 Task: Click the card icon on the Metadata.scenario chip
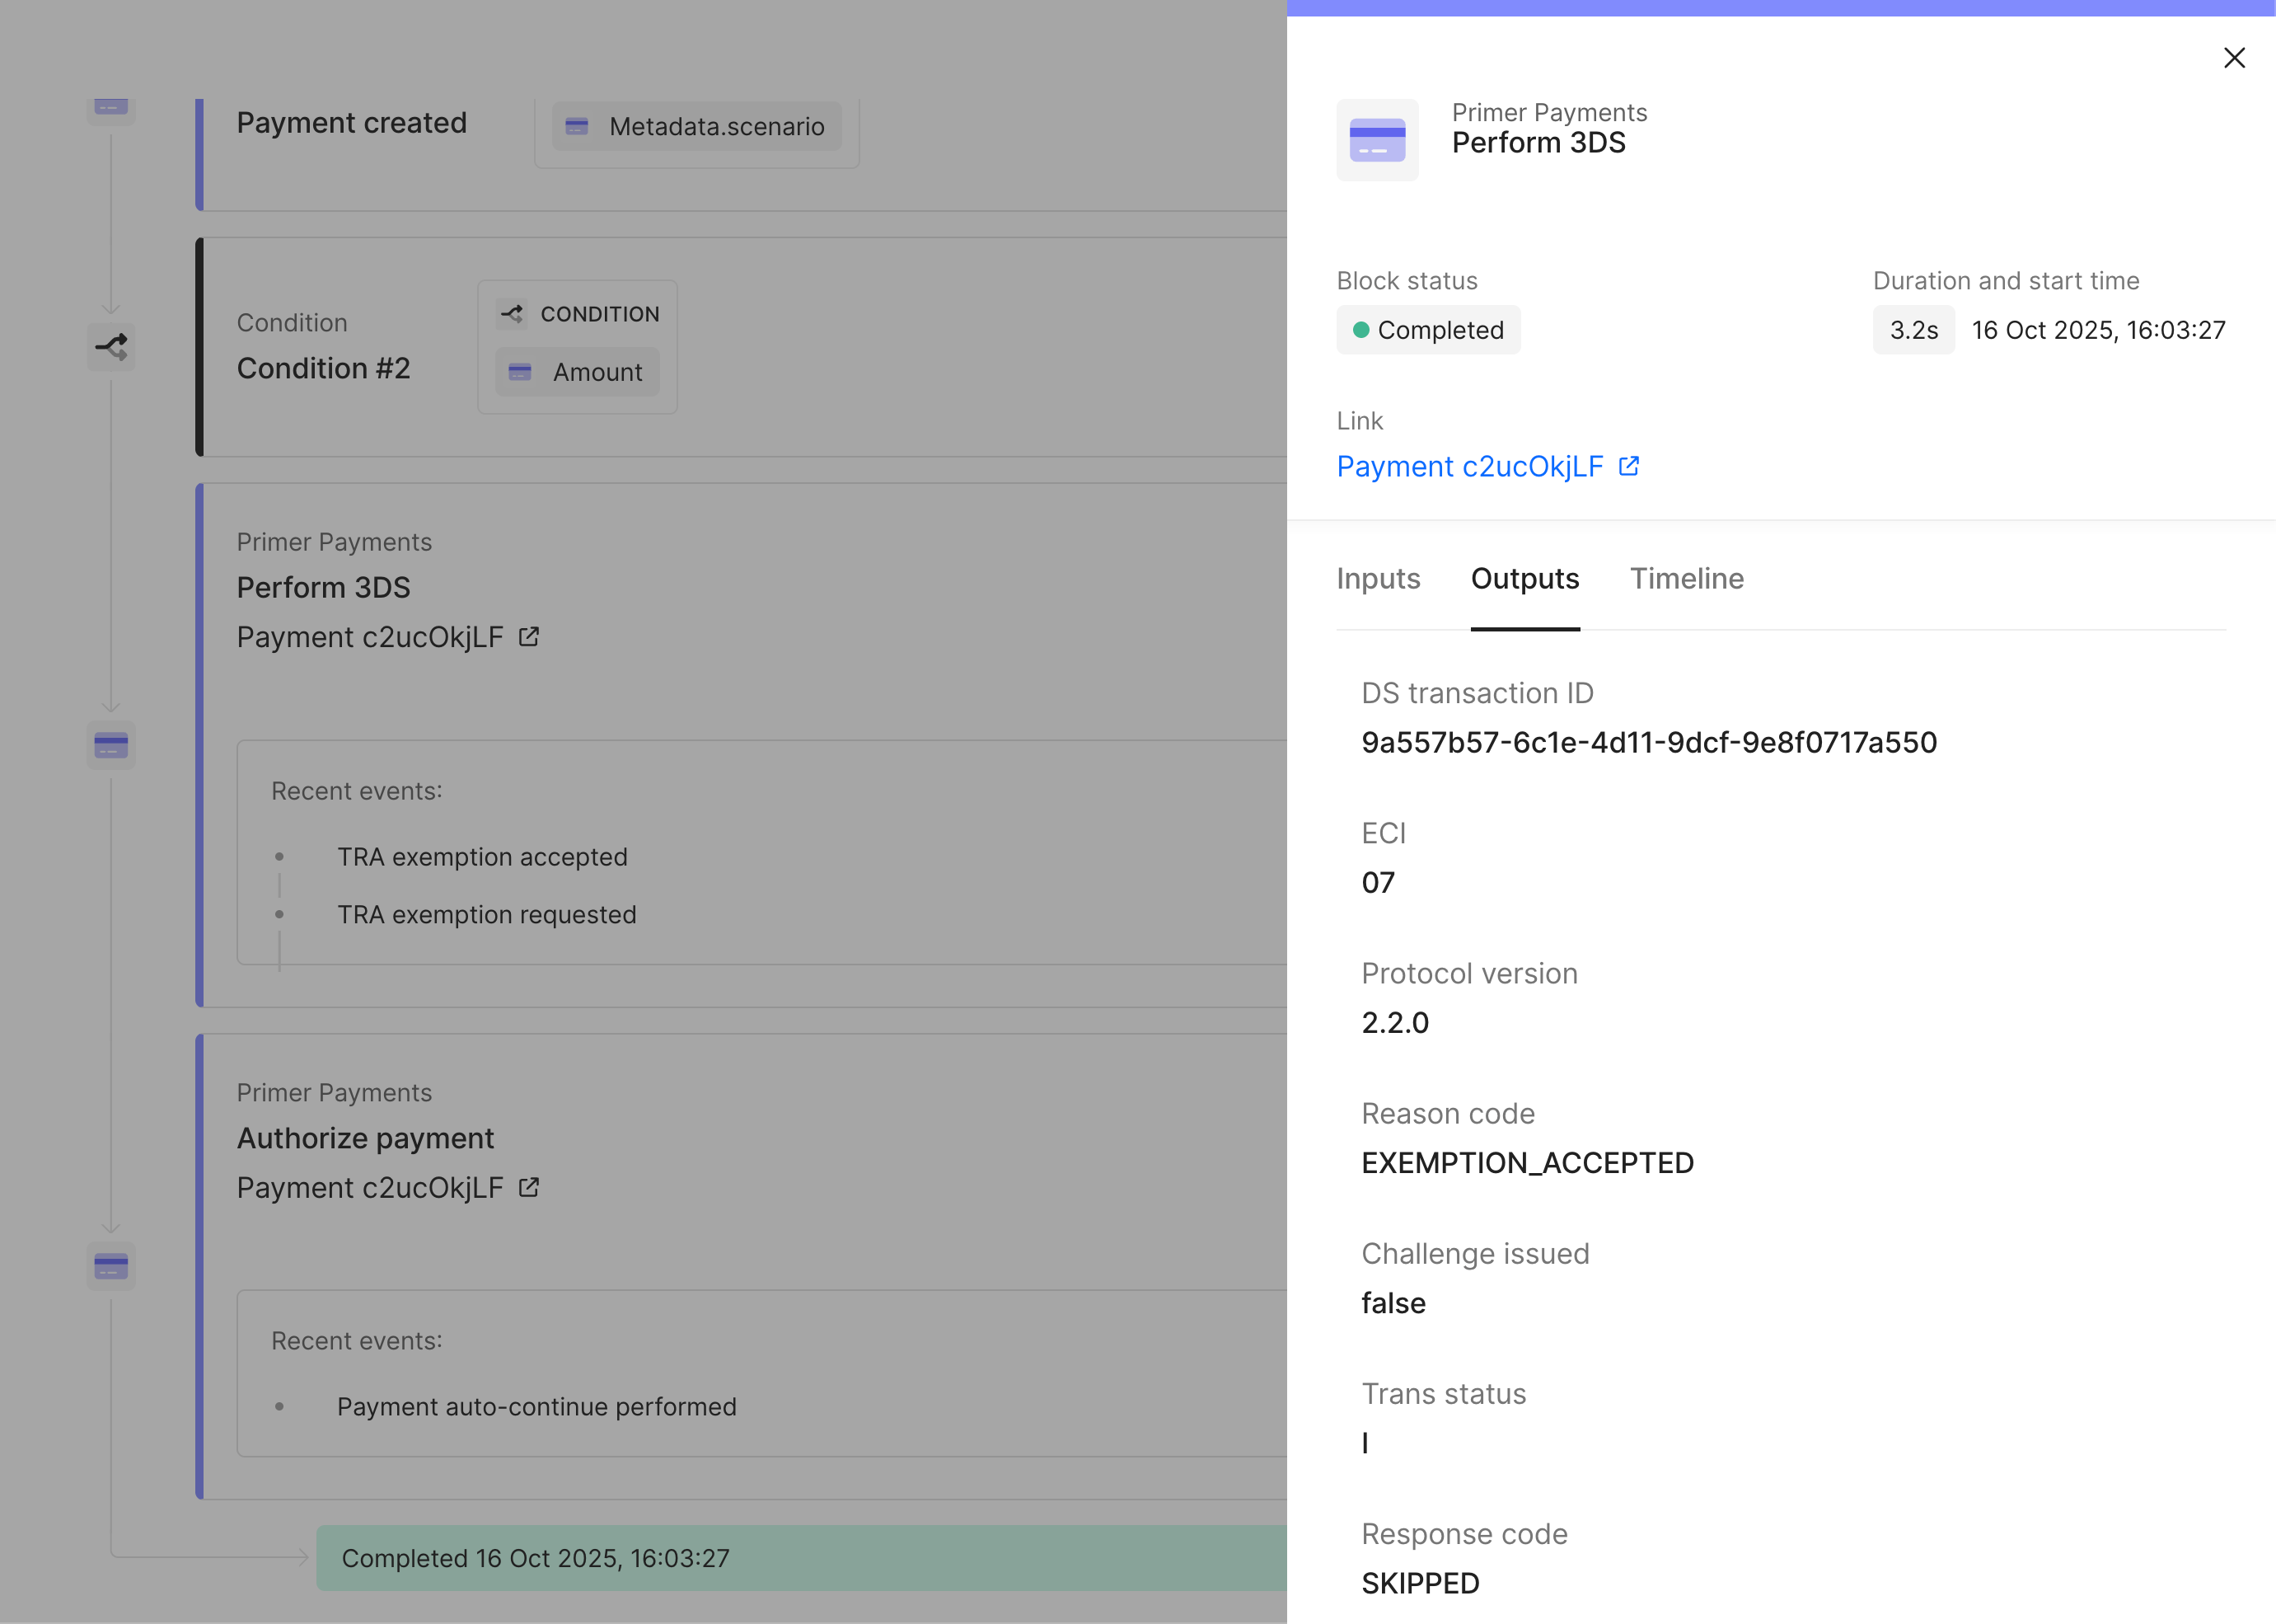pyautogui.click(x=577, y=127)
